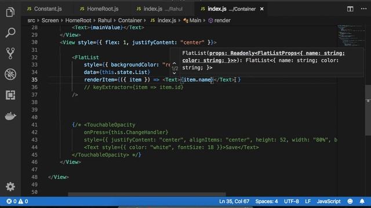Open the Docker panel

pyautogui.click(x=10, y=116)
